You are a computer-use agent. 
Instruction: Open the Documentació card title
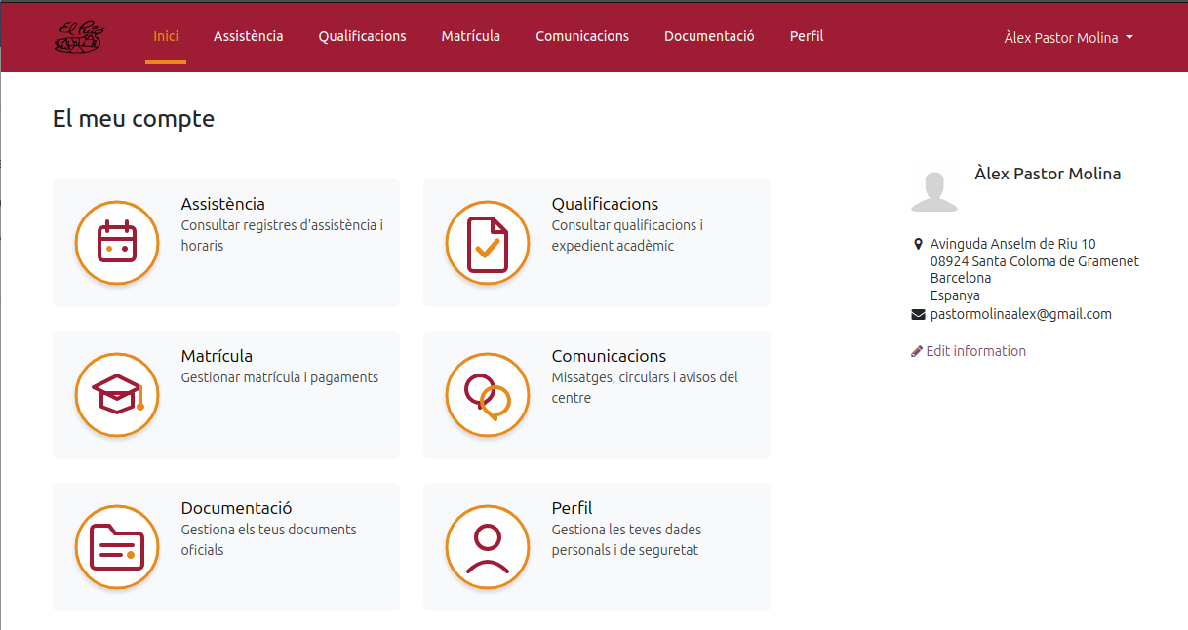pos(236,508)
